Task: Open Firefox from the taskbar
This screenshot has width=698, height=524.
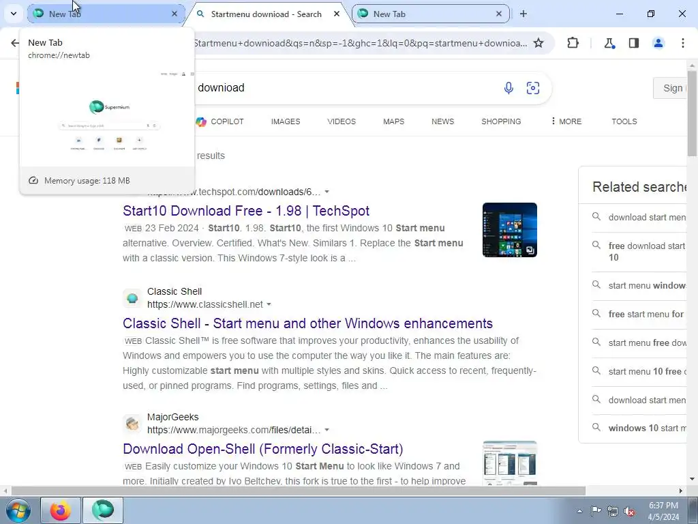Action: pyautogui.click(x=61, y=510)
